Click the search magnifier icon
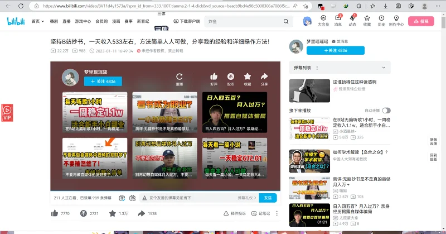The image size is (446, 234). [286, 21]
